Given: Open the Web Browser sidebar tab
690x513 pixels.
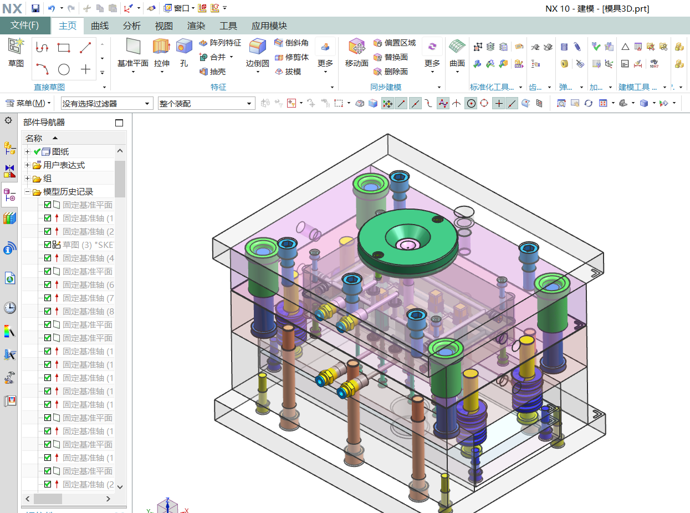Looking at the screenshot, I should click(9, 278).
